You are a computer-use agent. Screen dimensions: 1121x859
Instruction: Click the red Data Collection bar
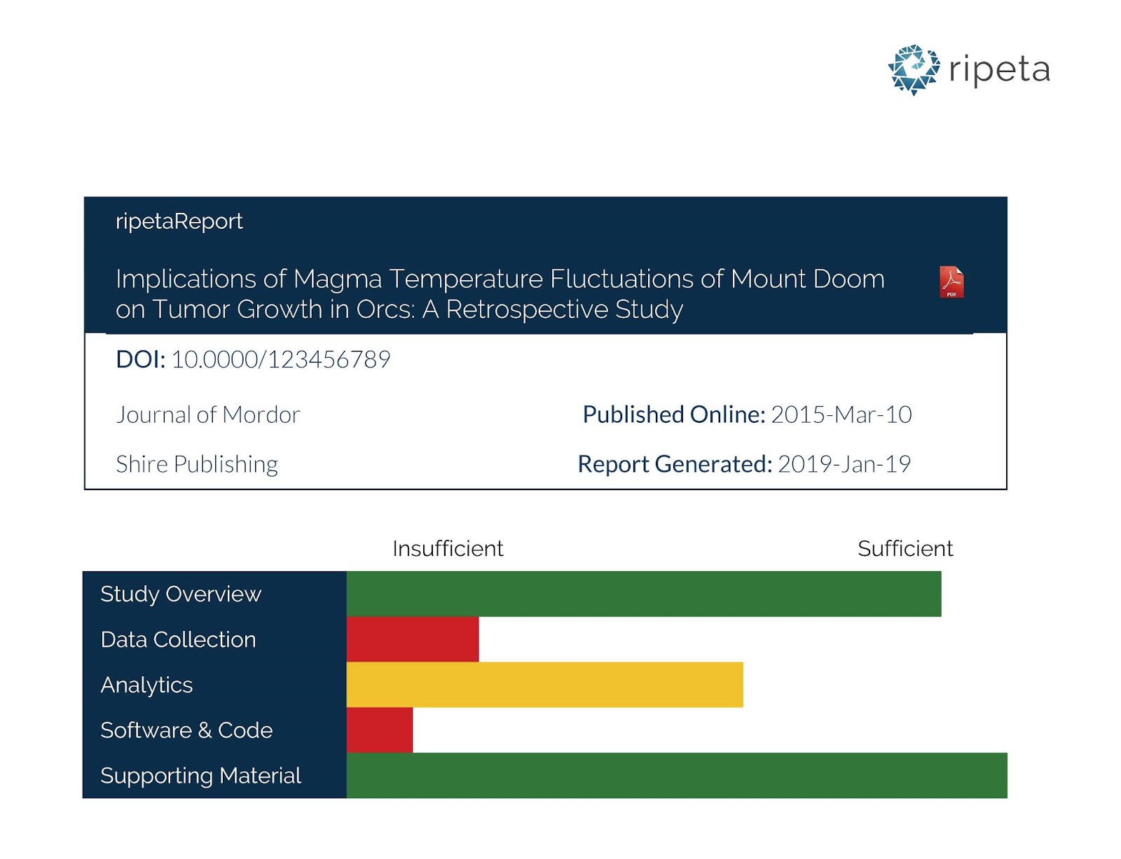click(413, 639)
